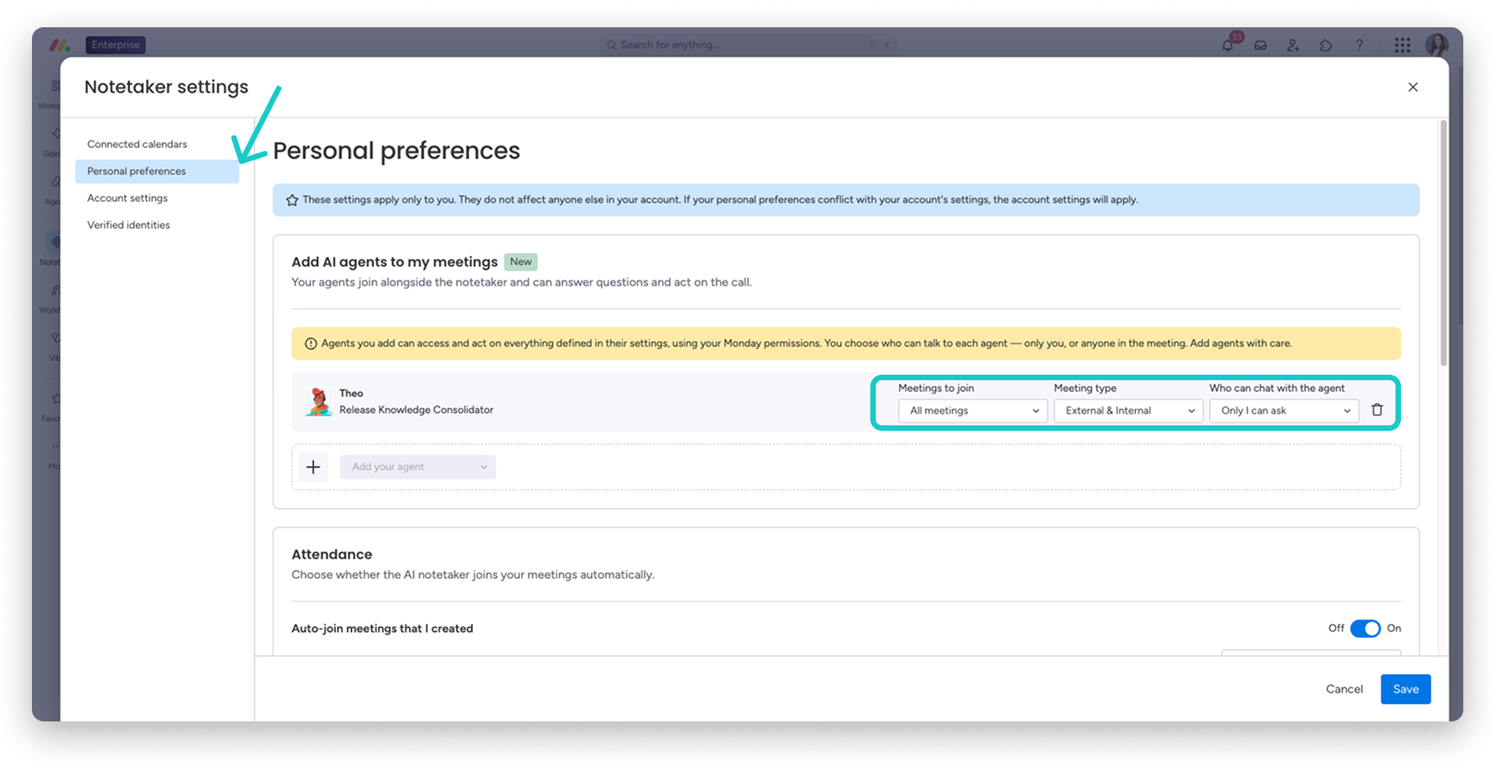This screenshot has width=1496, height=772.
Task: Click the Enterprise badge
Action: click(115, 45)
